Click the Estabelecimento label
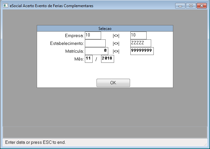The height and width of the screenshot is (149, 210). coord(67,43)
